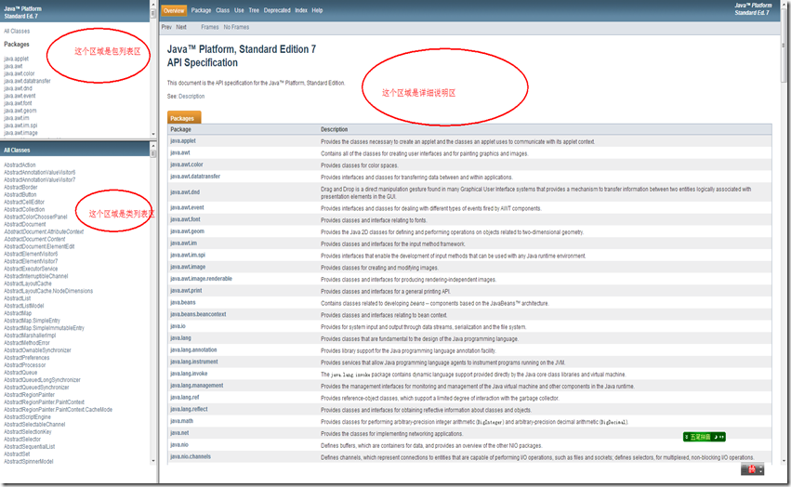Click the Description link after See:
Image resolution: width=791 pixels, height=487 pixels.
coord(191,97)
